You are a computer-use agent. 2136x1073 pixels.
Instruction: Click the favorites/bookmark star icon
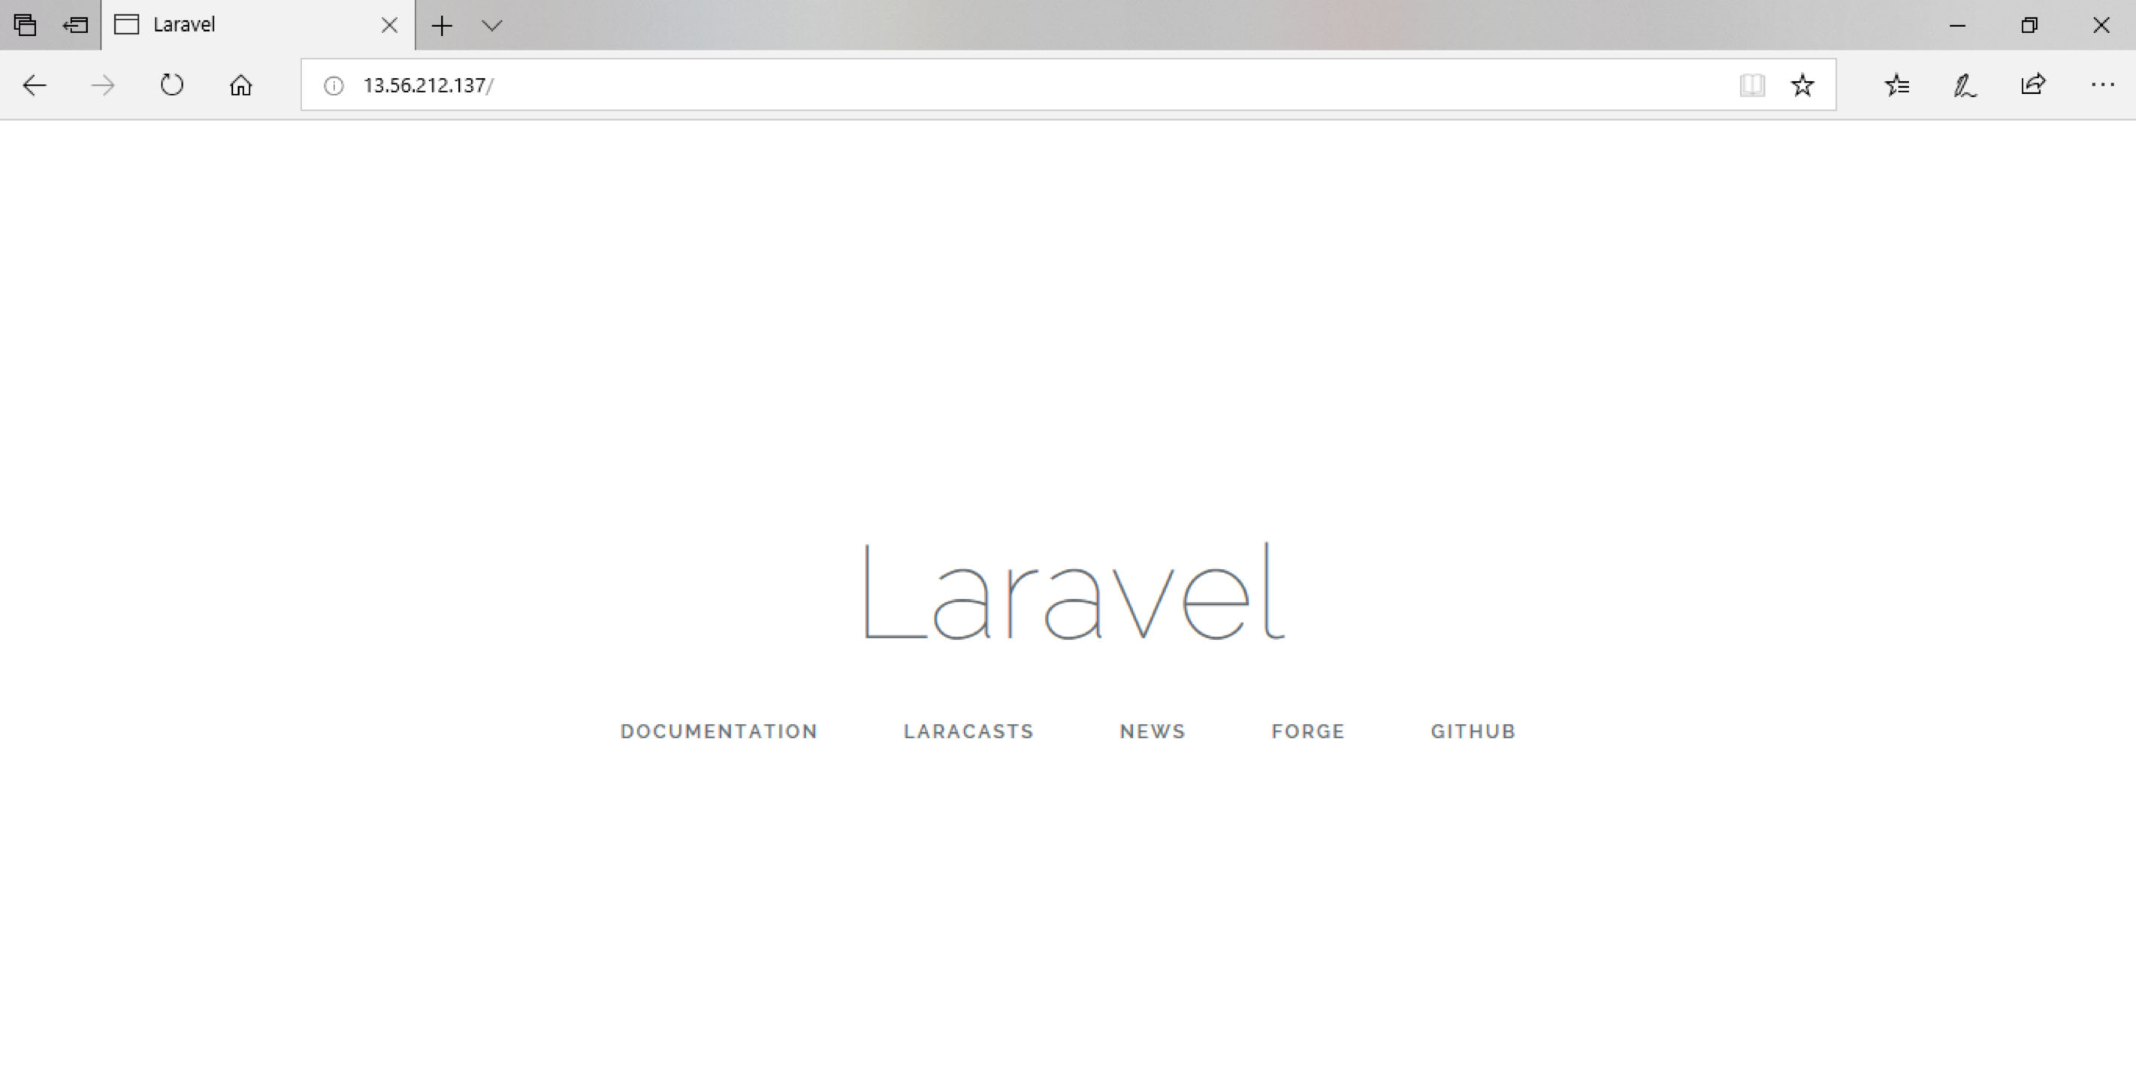tap(1803, 85)
